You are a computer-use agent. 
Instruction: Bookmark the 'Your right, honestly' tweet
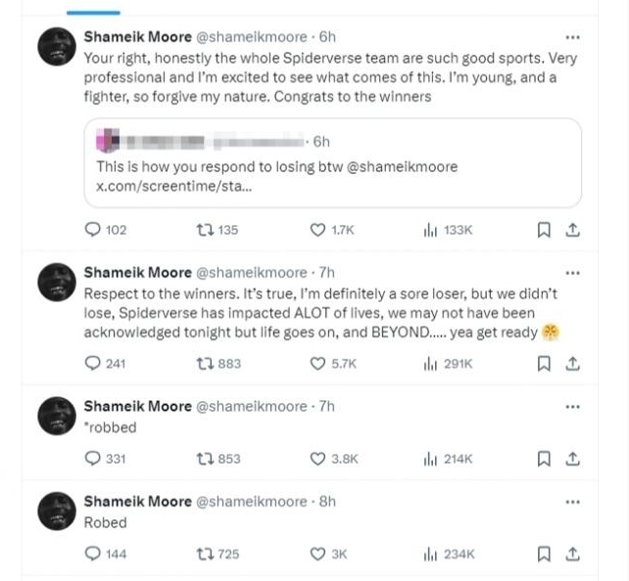(x=544, y=230)
